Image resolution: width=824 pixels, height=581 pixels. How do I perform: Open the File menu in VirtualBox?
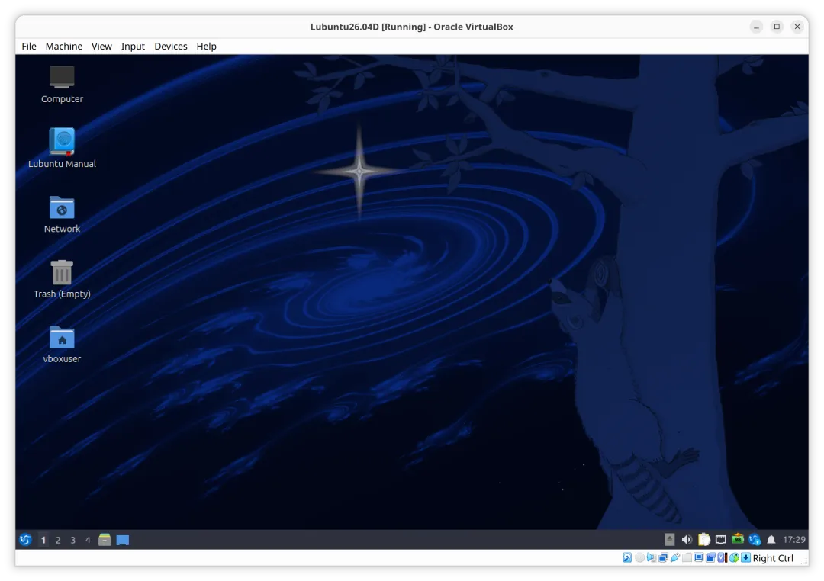29,47
